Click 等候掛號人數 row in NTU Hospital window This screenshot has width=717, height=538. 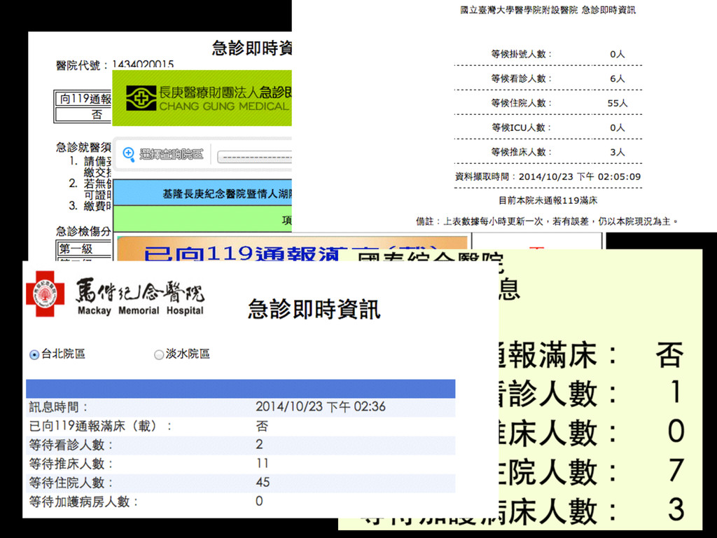[548, 54]
